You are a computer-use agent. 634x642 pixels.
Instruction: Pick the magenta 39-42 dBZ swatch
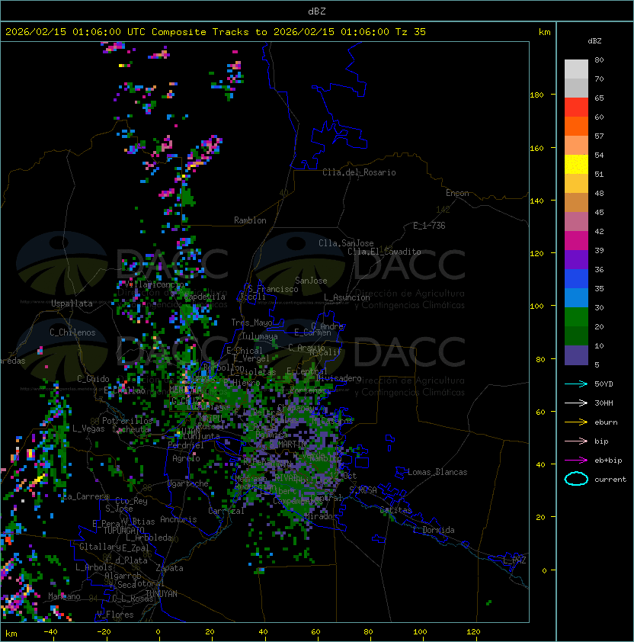[576, 240]
